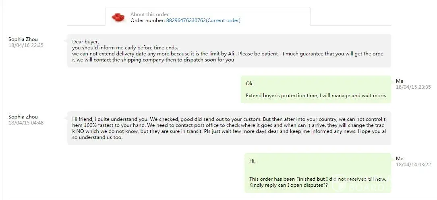This screenshot has height=200, width=437.
Task: Select Sophia Zhou's name beside 'Hi friend' message
Action: click(x=23, y=117)
